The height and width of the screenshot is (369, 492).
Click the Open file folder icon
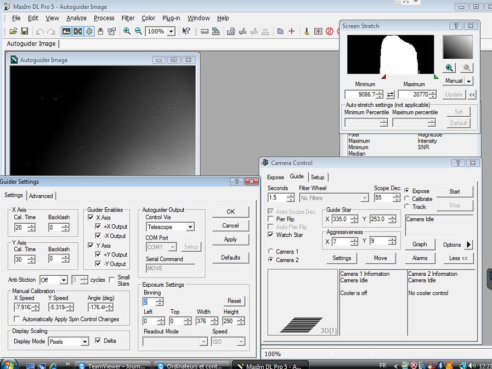point(13,31)
